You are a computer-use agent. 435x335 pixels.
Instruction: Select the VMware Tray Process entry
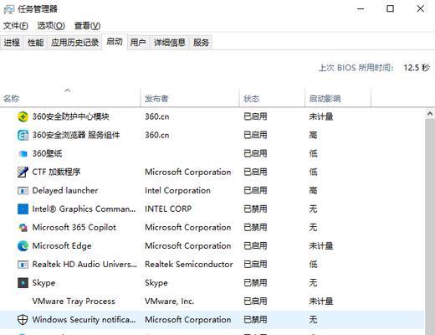(x=74, y=301)
